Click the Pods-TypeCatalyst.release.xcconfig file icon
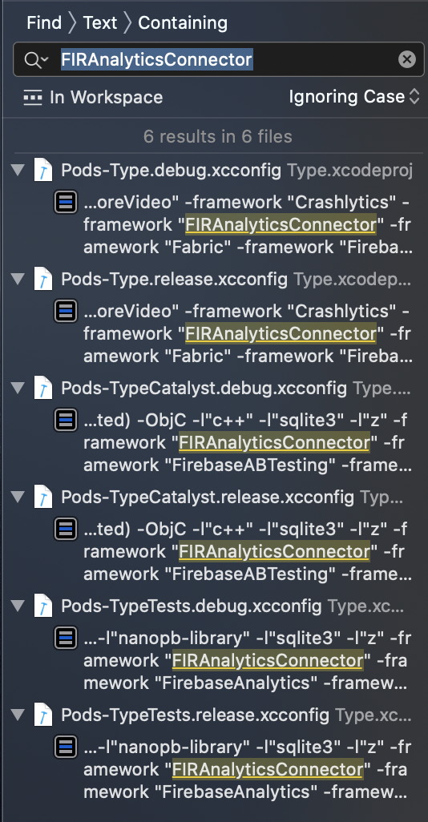This screenshot has width=428, height=822. pos(43,497)
